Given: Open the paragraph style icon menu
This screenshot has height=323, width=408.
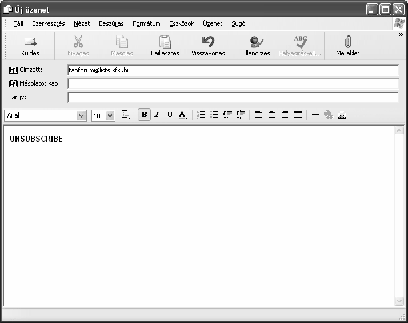Looking at the screenshot, I should tap(126, 115).
